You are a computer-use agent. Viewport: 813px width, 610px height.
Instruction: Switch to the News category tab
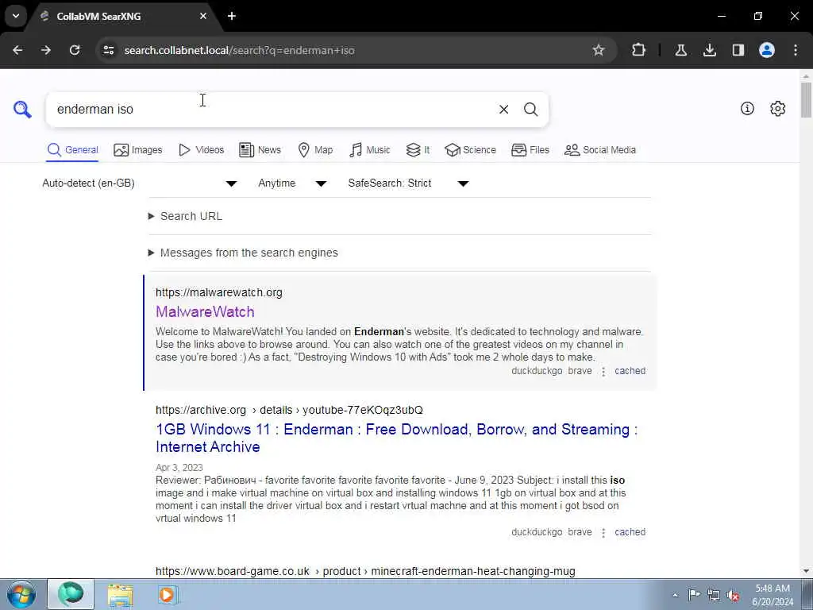(x=260, y=150)
